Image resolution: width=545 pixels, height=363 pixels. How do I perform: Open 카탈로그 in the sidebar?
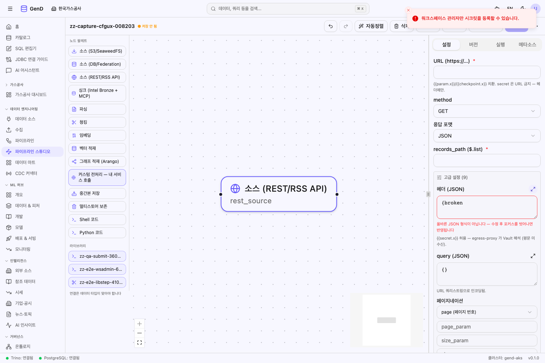[33, 38]
